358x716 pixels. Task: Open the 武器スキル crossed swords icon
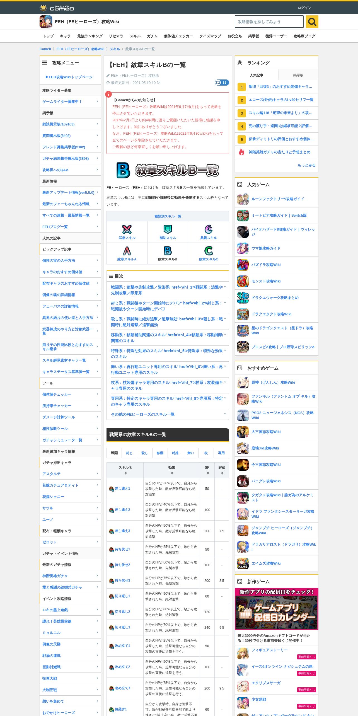(x=127, y=229)
